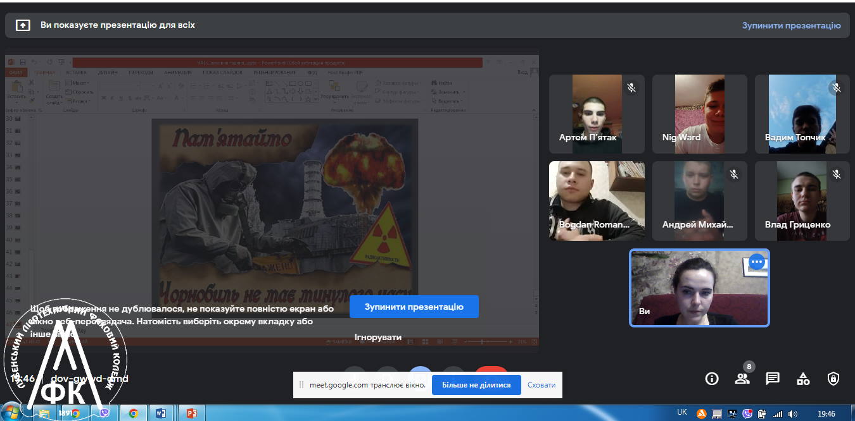The height and width of the screenshot is (421, 855).
Task: Open the ПЕРЕХОДЫ ribbon tab
Action: (x=141, y=72)
